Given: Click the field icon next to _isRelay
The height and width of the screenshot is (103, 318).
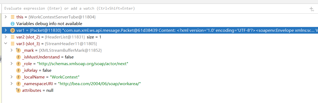Looking at the screenshot, I should pyautogui.click(x=18, y=70).
